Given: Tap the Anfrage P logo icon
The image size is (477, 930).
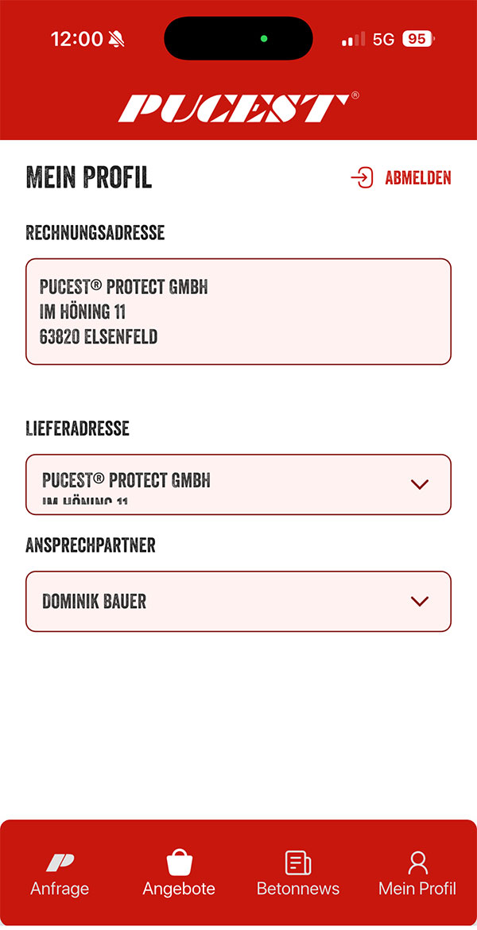Looking at the screenshot, I should click(60, 863).
